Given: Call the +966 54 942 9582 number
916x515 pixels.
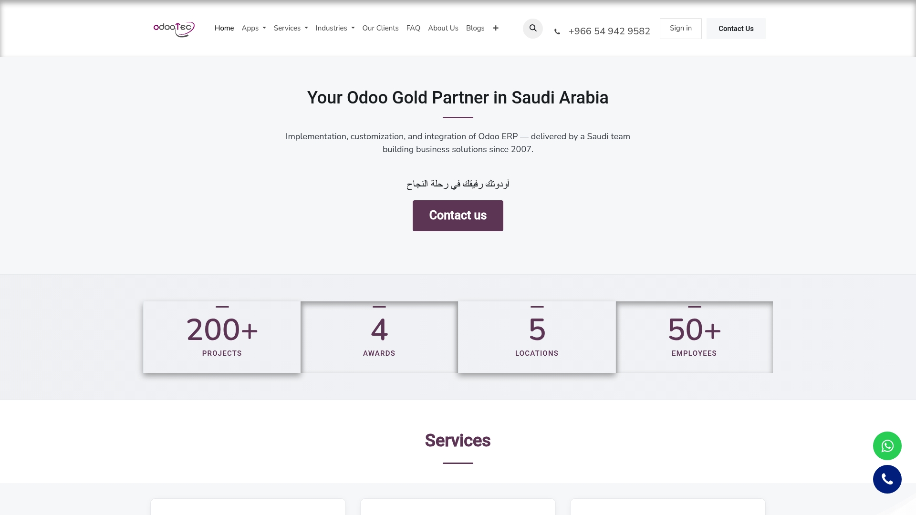Looking at the screenshot, I should click(x=609, y=31).
